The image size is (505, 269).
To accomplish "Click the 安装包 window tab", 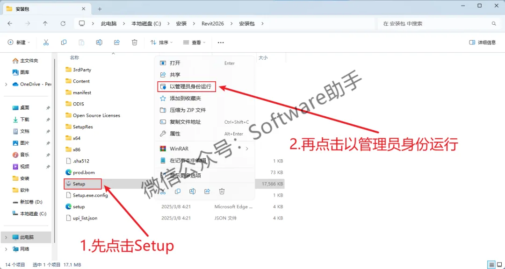I will (x=48, y=9).
